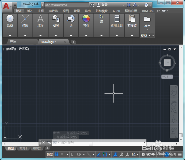Toggle show annotation objects in status bar
This screenshot has height=160, width=185.
[x=115, y=154]
